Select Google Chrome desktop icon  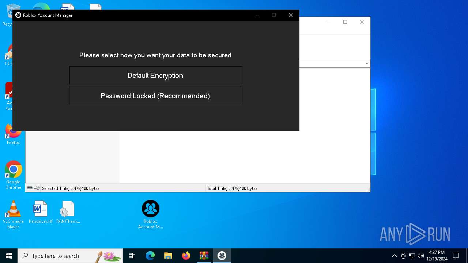13,175
